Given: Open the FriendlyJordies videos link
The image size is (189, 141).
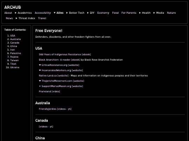Looking at the screenshot, I should tap(55, 109).
